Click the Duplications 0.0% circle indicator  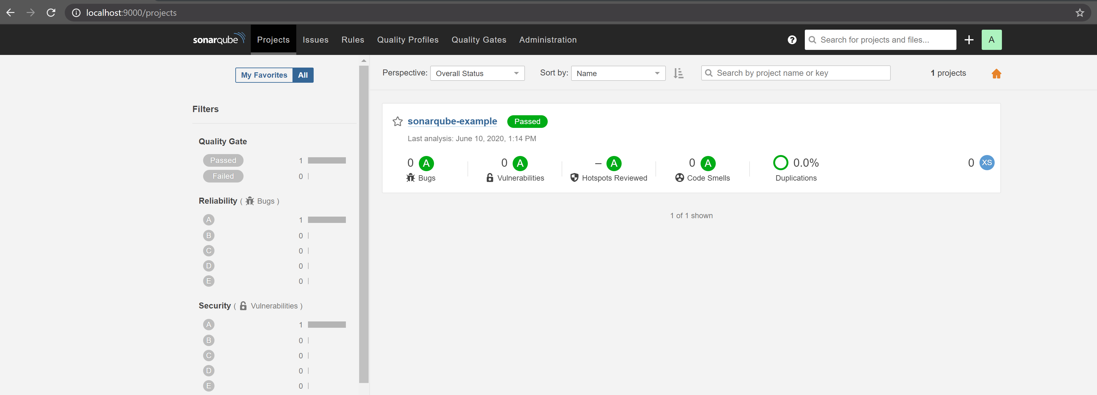point(780,162)
